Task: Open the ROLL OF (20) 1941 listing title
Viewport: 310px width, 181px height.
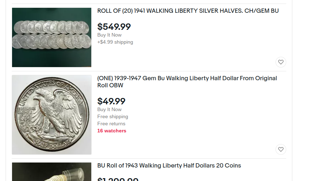Action: (188, 11)
